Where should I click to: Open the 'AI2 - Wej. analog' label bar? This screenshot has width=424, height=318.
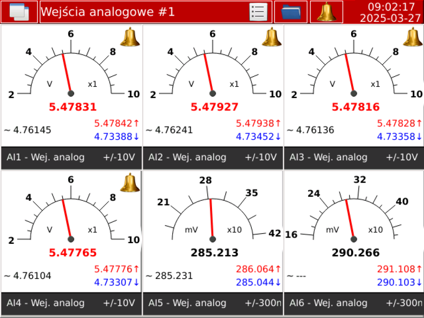pyautogui.click(x=213, y=157)
